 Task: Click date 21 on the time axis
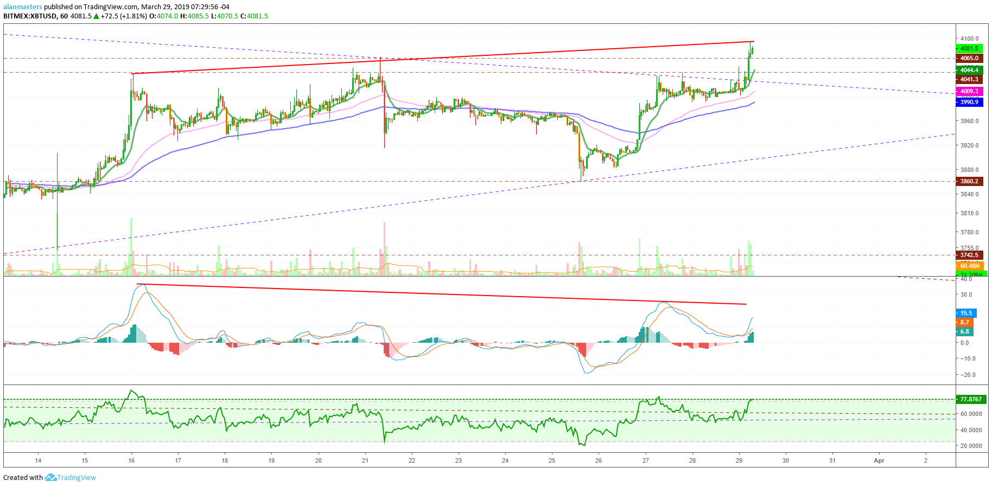(x=365, y=460)
